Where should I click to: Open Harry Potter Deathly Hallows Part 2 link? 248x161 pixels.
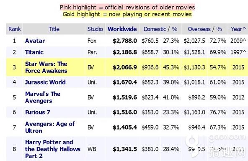[53, 149]
